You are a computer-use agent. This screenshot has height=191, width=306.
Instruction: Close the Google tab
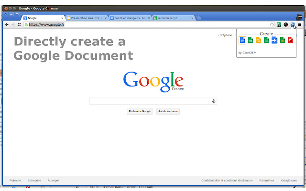pos(62,18)
